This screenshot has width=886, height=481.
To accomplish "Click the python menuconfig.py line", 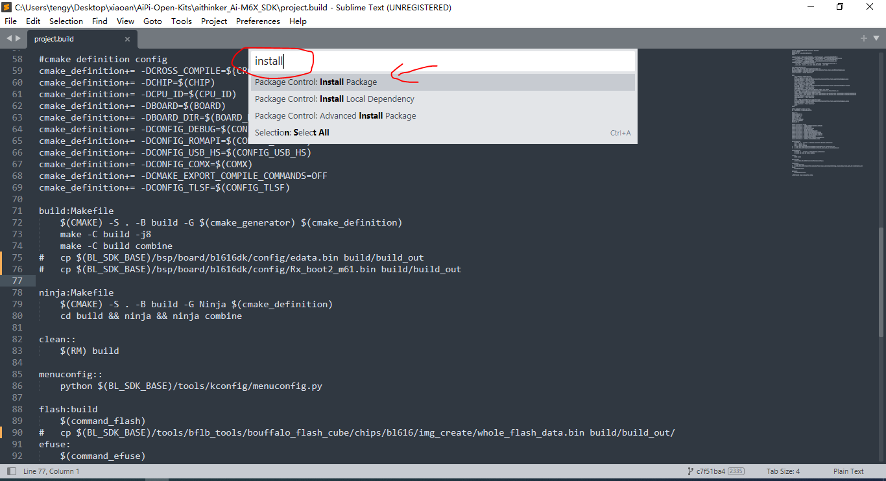I will (191, 386).
